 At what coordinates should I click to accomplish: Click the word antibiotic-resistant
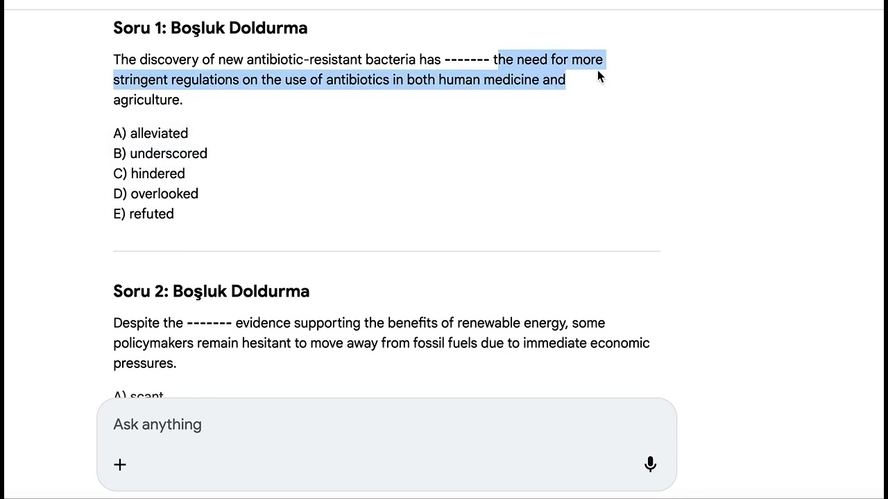pyautogui.click(x=305, y=60)
